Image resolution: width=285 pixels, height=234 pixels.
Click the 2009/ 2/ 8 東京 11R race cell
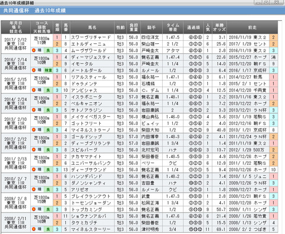coord(15,203)
